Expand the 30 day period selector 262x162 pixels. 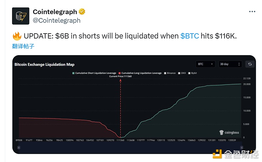pos(230,64)
